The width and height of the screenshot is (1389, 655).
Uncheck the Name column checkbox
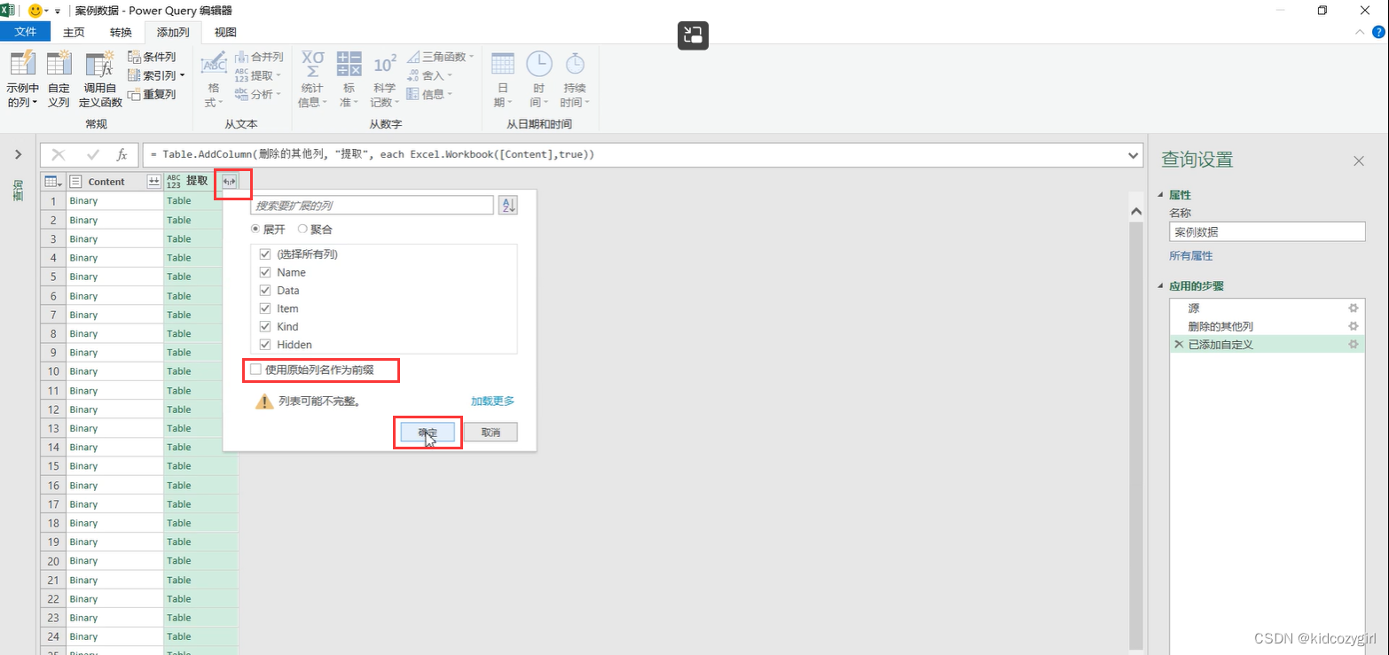click(x=264, y=272)
